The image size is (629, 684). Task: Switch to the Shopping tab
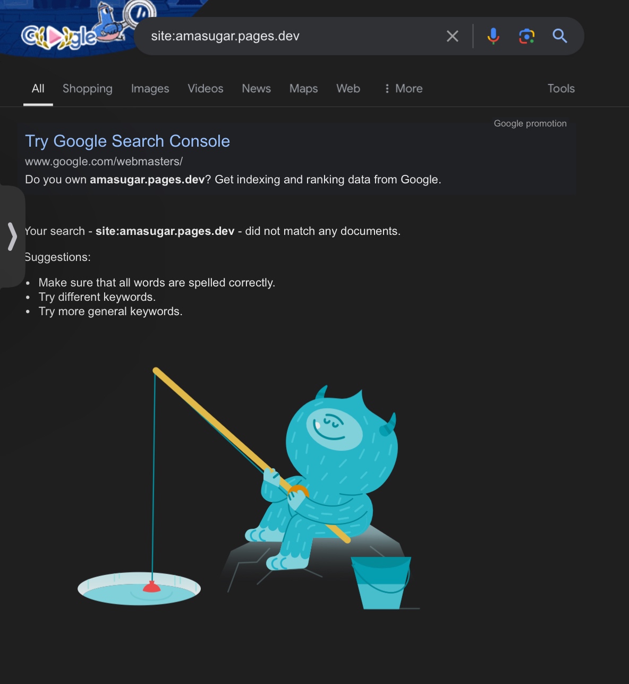point(88,89)
